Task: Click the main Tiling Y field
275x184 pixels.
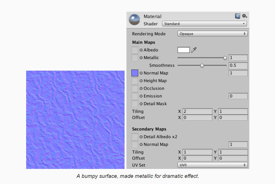Action: [x=233, y=111]
